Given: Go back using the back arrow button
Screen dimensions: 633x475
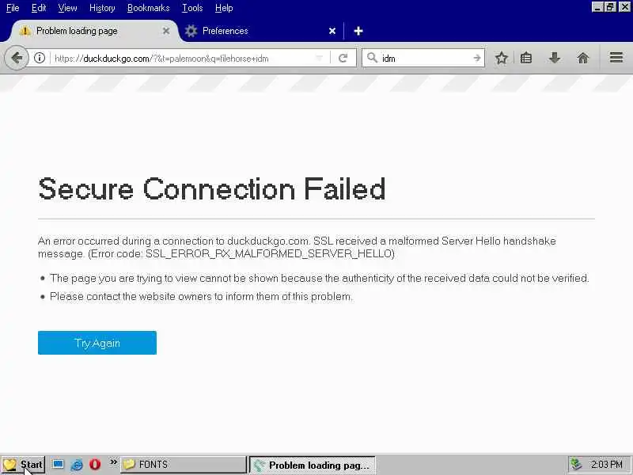Looking at the screenshot, I should [x=17, y=58].
